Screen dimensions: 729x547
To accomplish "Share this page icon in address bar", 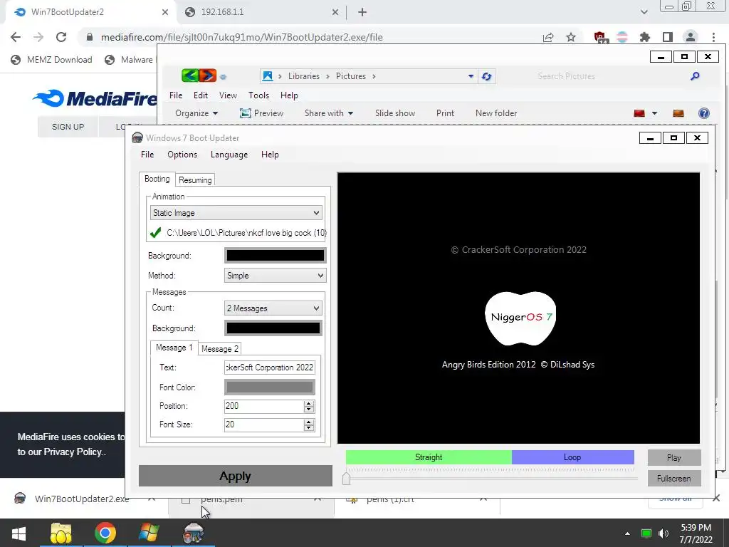I will pos(548,37).
